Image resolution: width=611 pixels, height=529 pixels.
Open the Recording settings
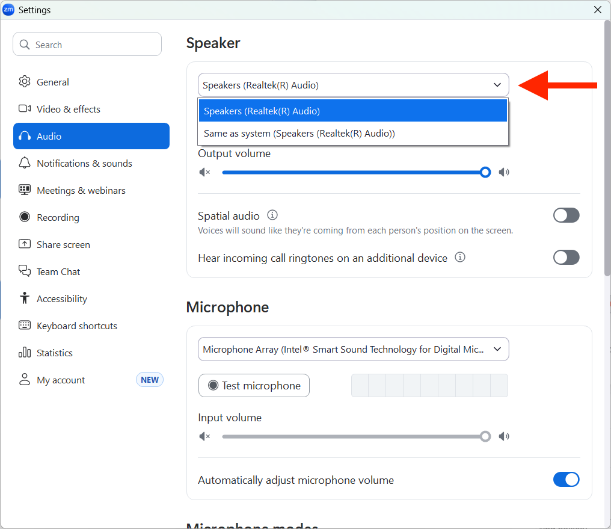[91, 217]
